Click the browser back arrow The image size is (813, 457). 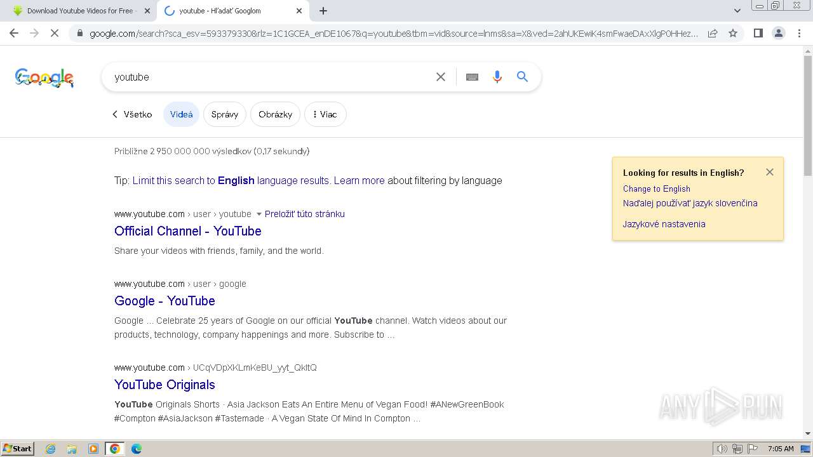14,33
